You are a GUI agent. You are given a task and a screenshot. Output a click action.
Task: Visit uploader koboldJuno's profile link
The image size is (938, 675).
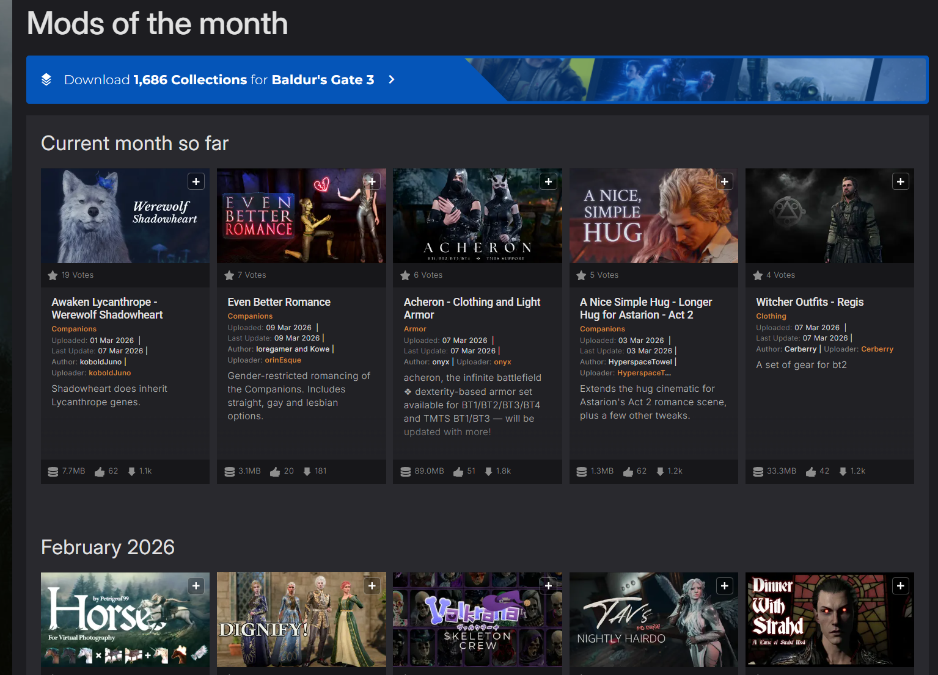point(110,373)
